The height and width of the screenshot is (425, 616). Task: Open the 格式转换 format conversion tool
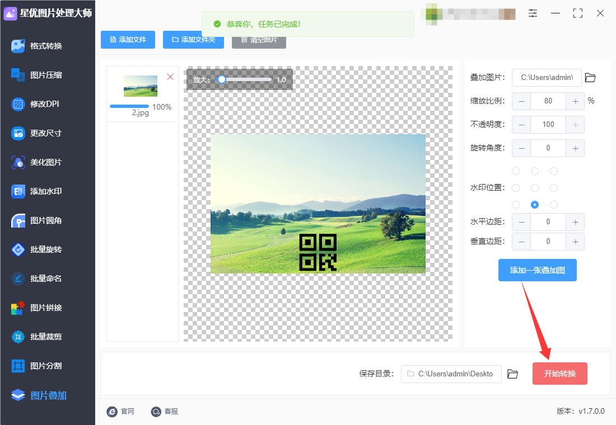pyautogui.click(x=36, y=46)
